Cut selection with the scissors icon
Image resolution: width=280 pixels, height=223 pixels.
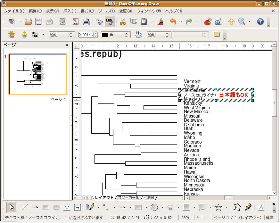pyautogui.click(x=123, y=22)
